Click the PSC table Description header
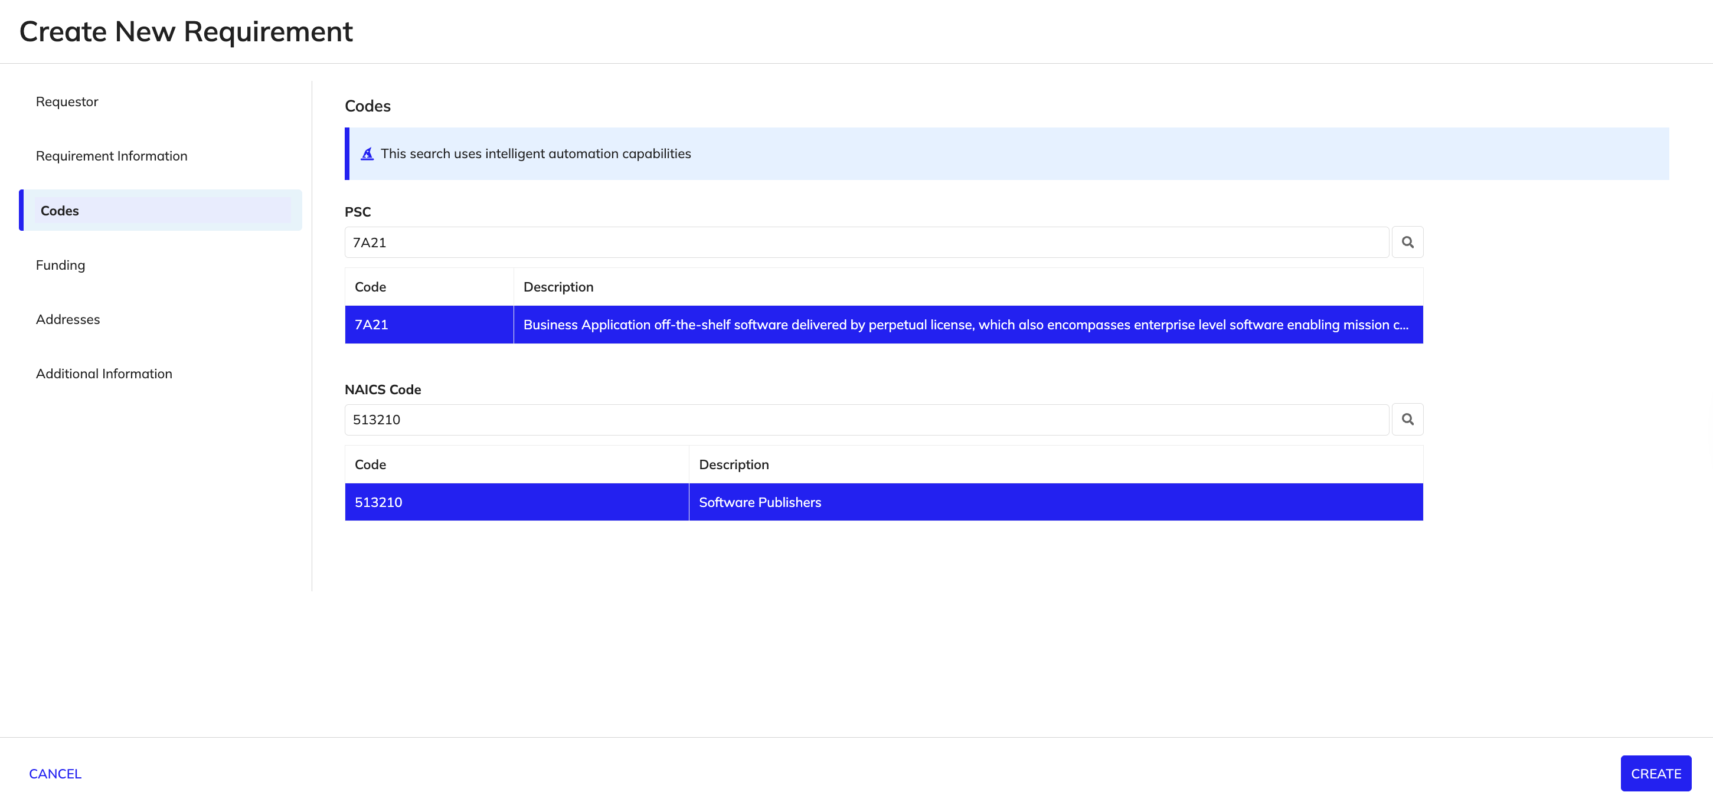The image size is (1713, 805). (968, 287)
